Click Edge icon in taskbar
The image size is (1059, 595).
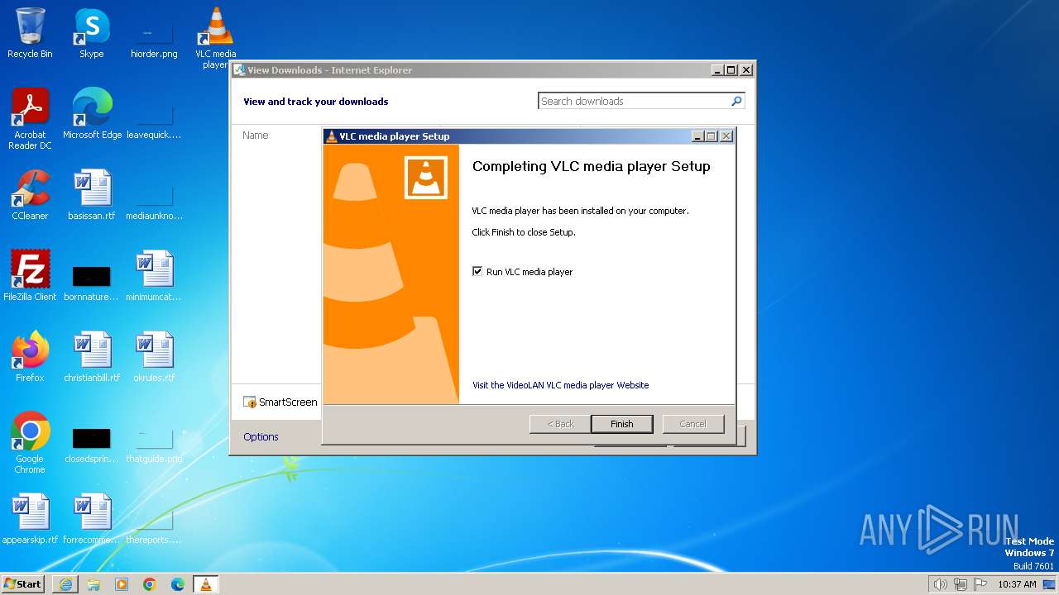coord(178,584)
